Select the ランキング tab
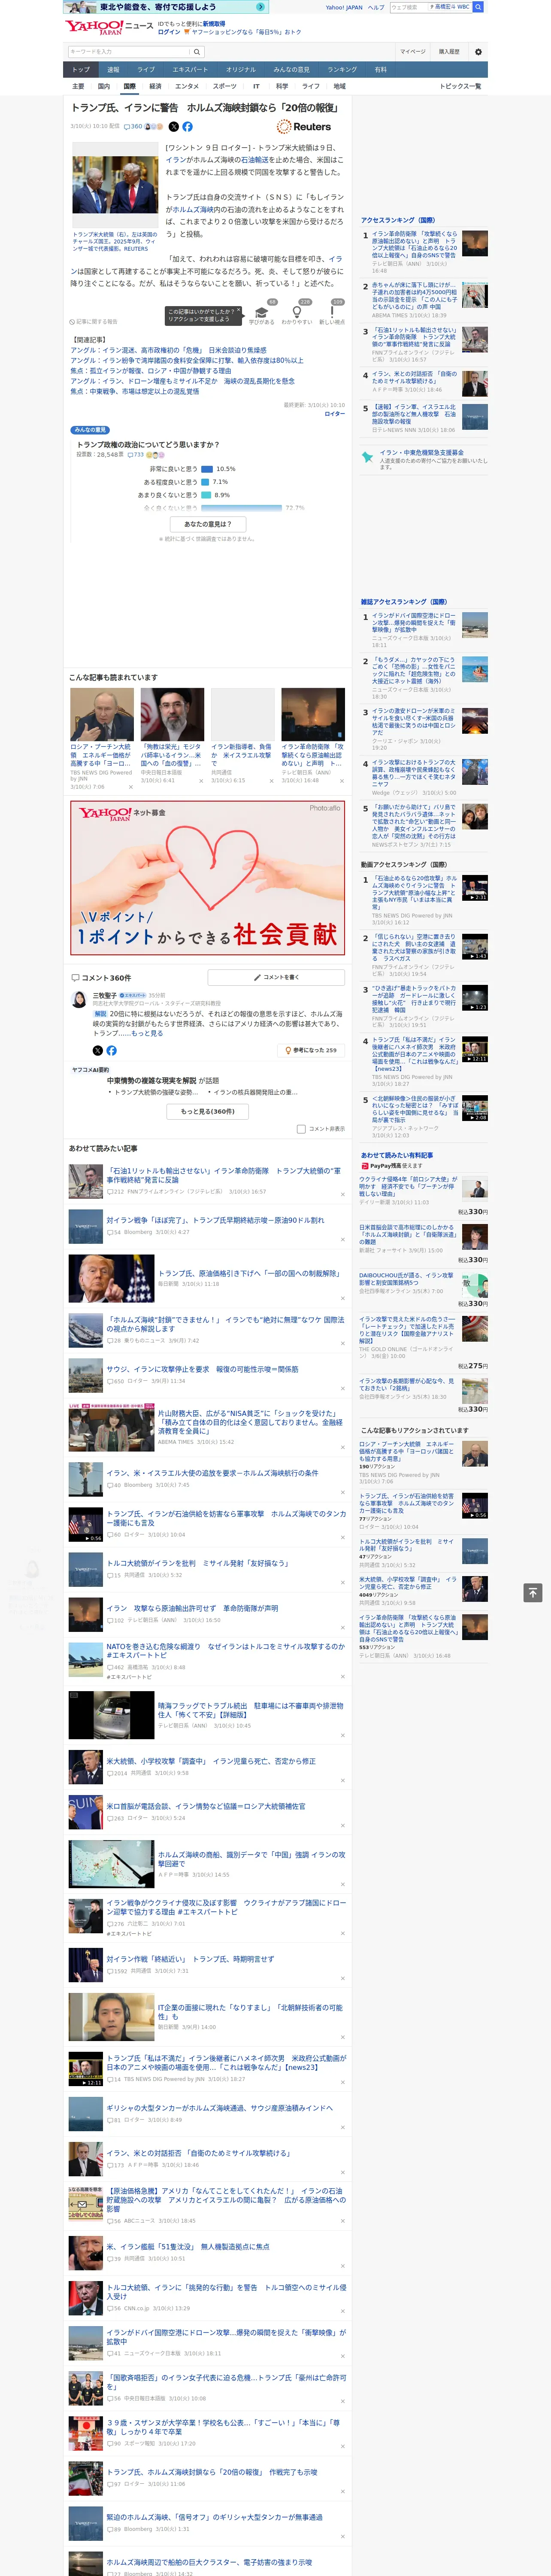The height and width of the screenshot is (2576, 551). [342, 70]
